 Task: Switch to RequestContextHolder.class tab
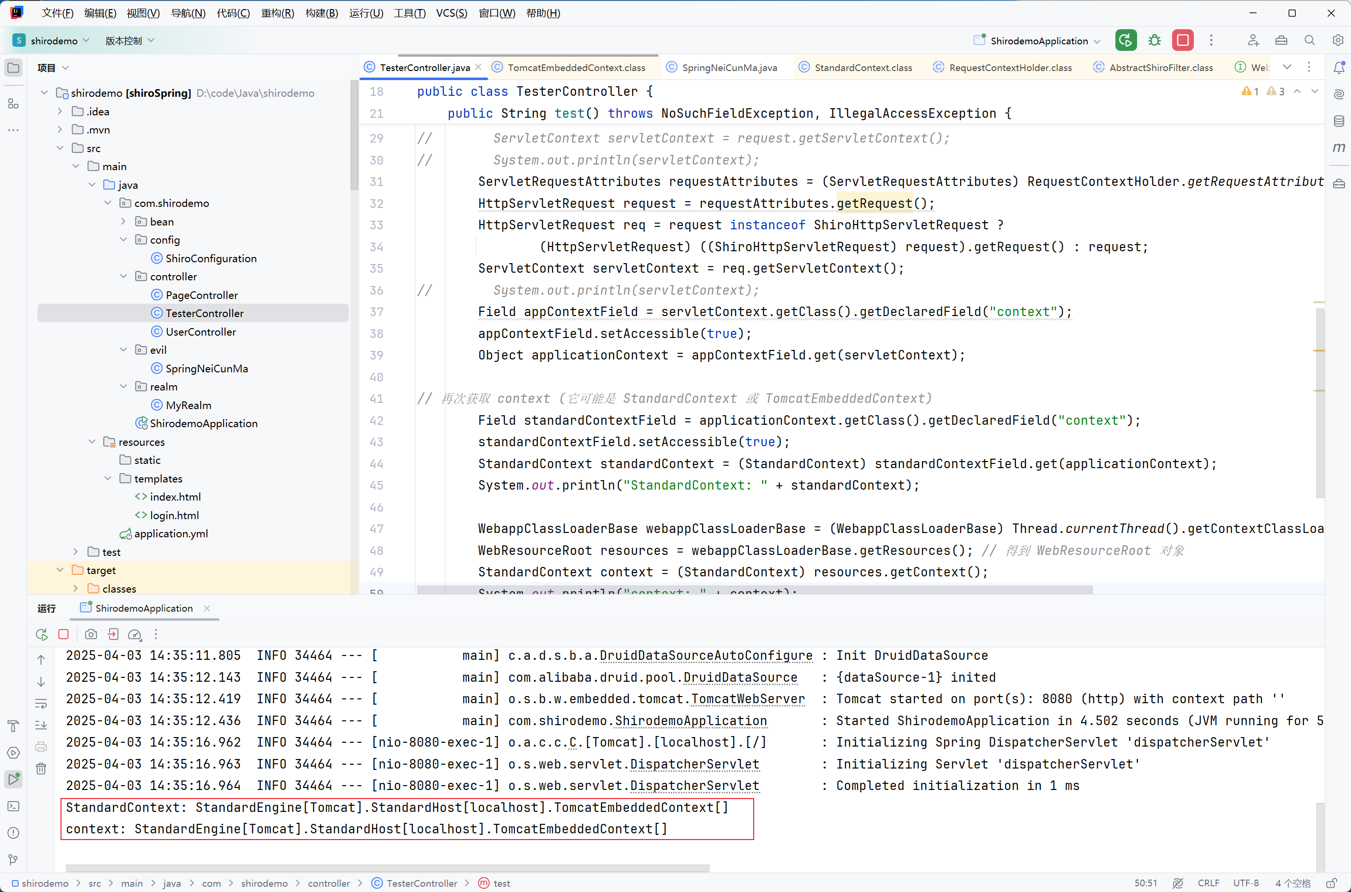pos(1003,68)
